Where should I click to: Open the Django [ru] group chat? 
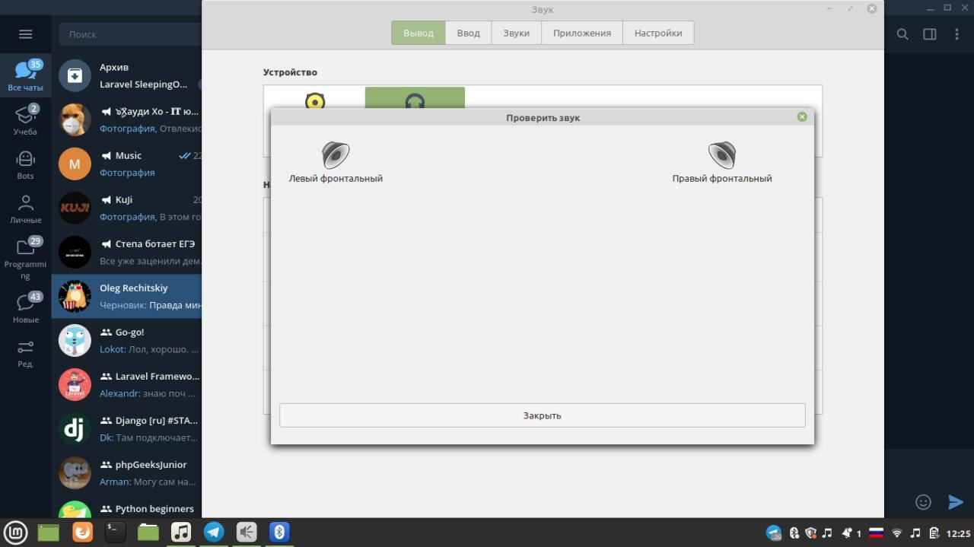(x=126, y=428)
